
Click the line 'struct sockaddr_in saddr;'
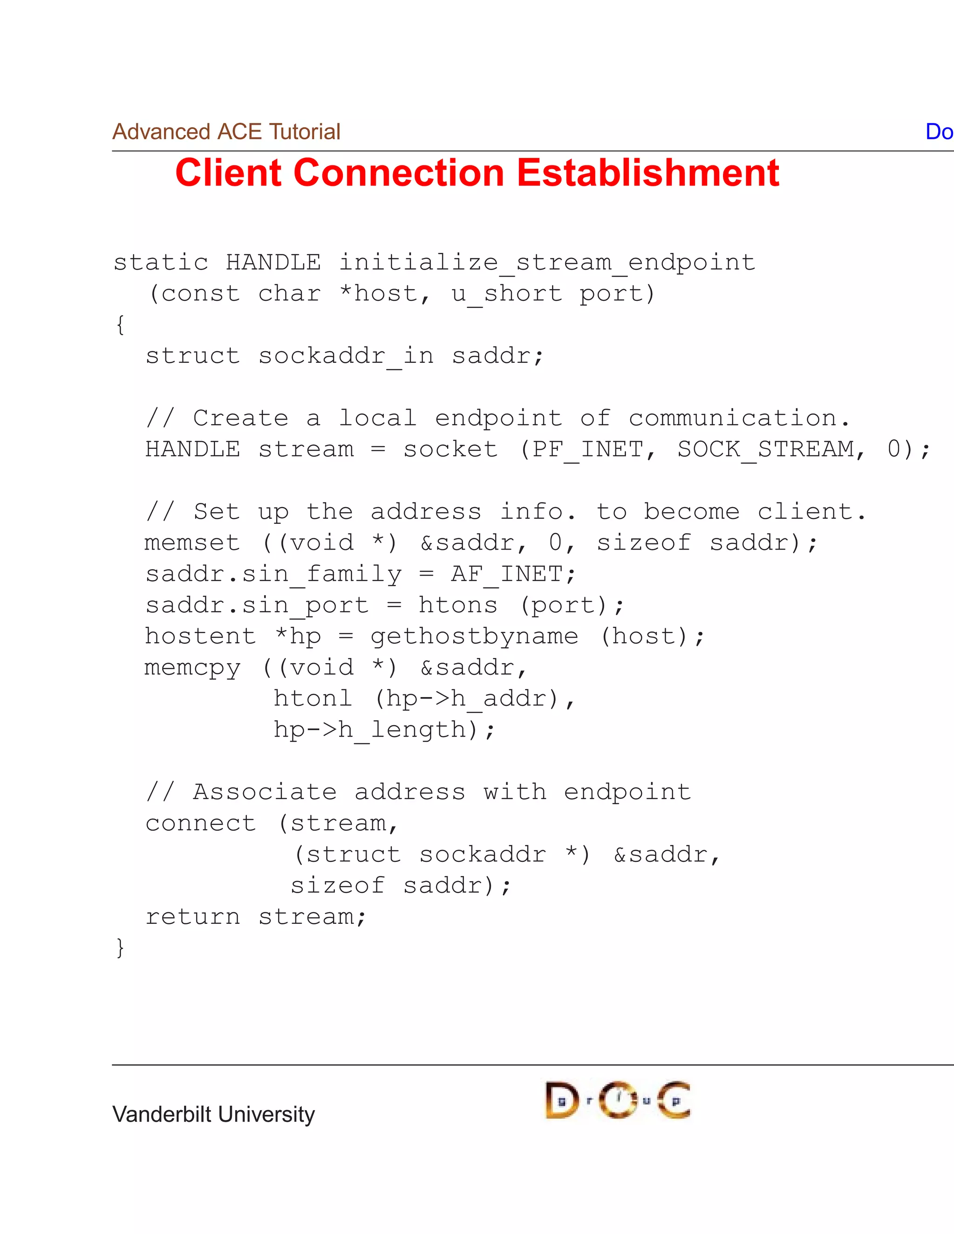tap(345, 357)
